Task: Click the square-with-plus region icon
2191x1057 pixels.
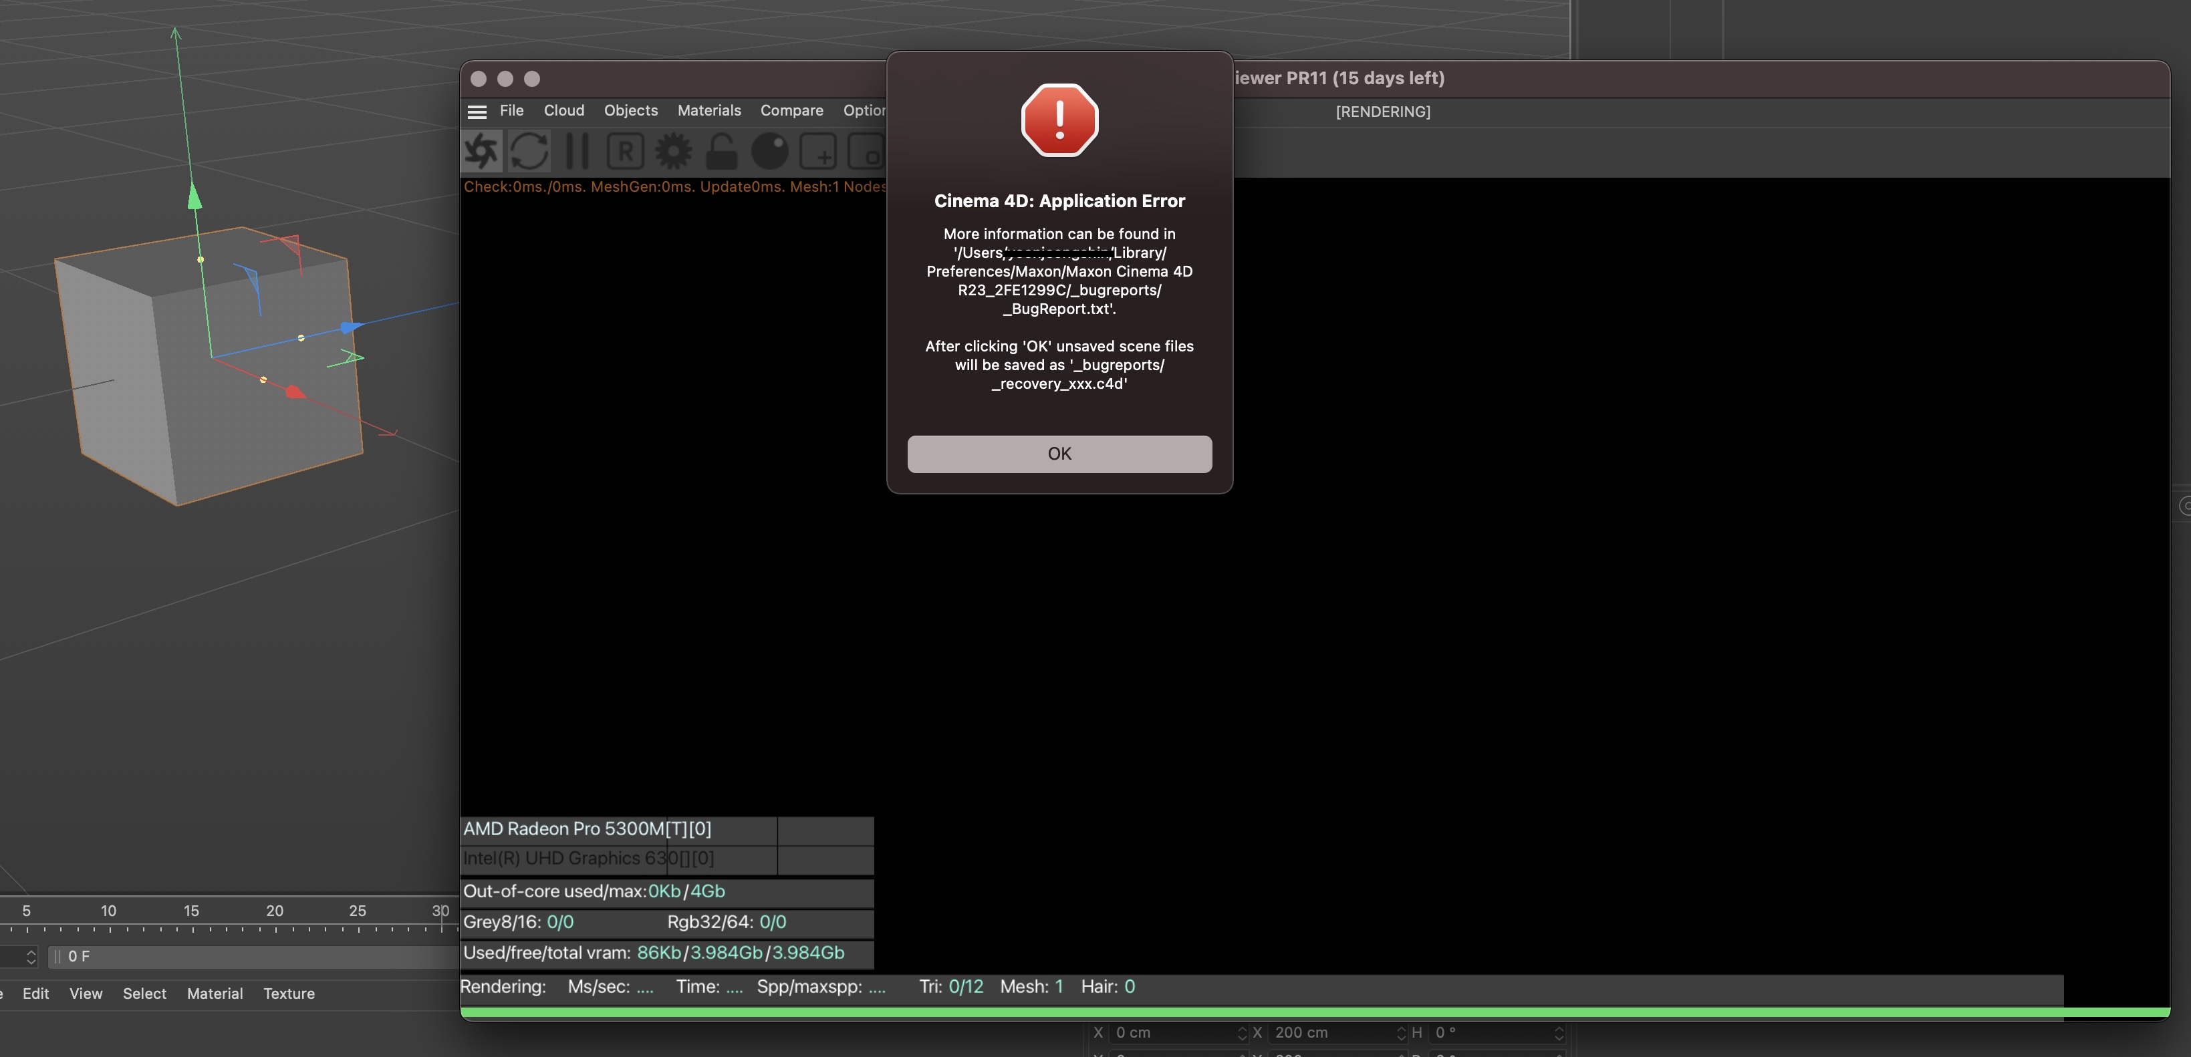Action: [x=818, y=152]
